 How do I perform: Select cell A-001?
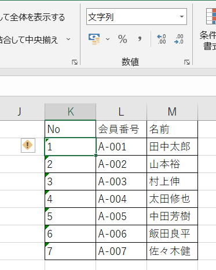pos(121,146)
